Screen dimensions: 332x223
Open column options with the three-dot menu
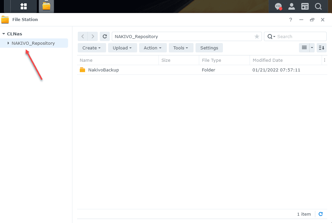(325, 60)
